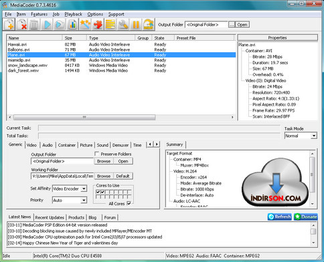Uncheck the second checked core checkbox
Screen dimensions: 324x262
coord(102,192)
